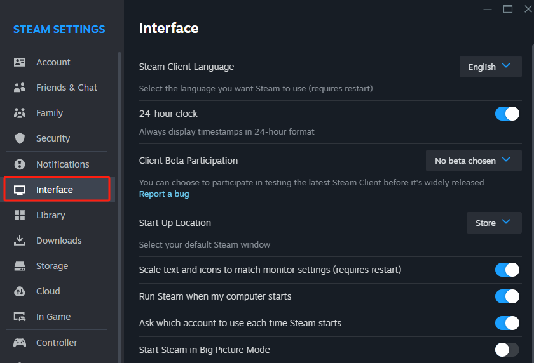
Task: Enable Start Steam in Big Picture Mode
Action: (x=507, y=350)
